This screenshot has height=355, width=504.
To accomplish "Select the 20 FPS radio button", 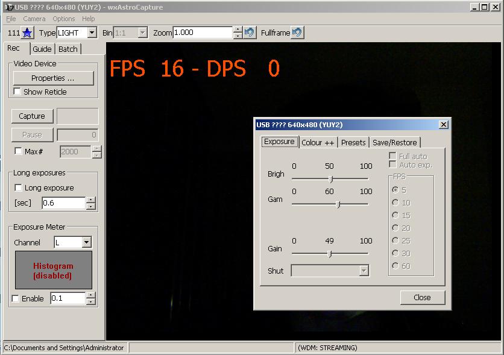I will coord(395,228).
